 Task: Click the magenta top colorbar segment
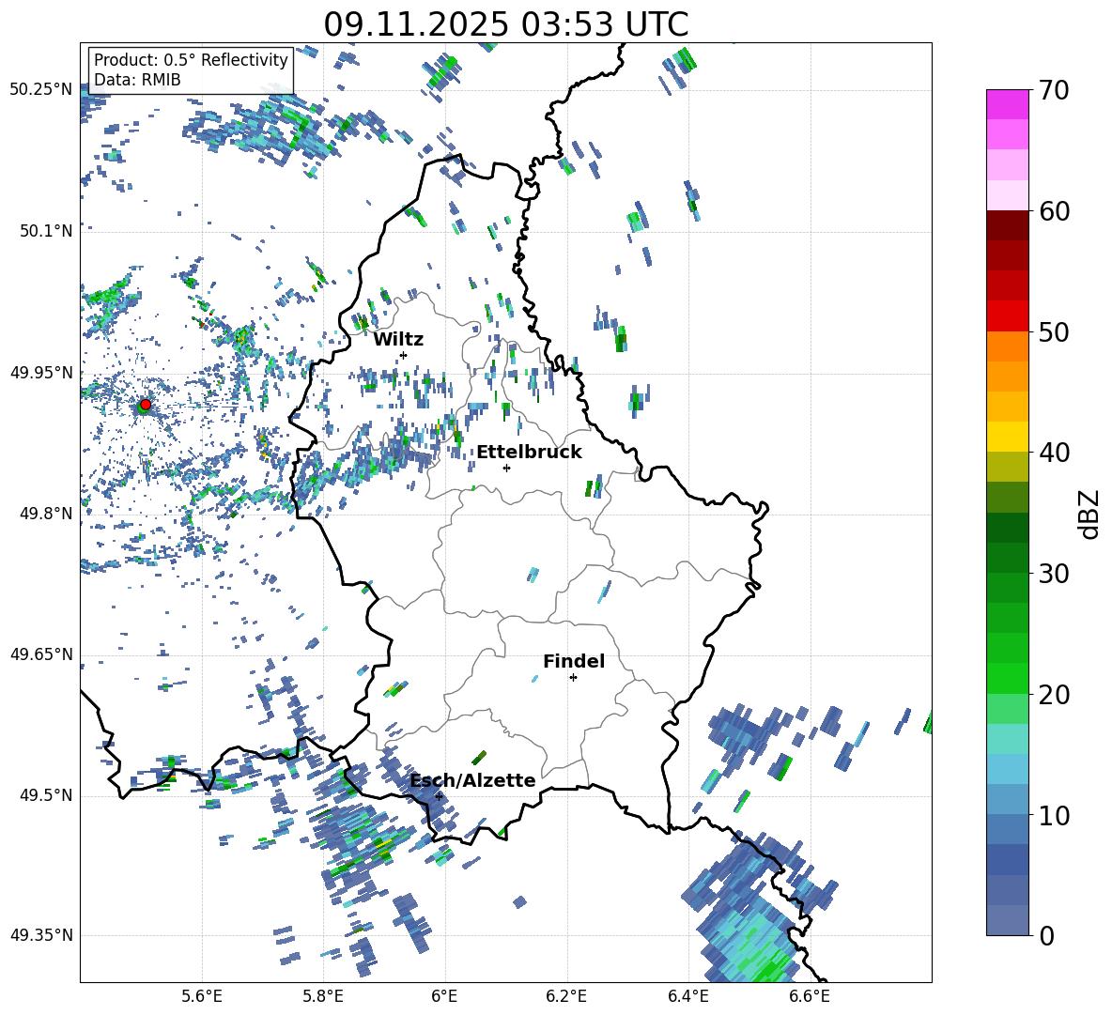pyautogui.click(x=1007, y=104)
